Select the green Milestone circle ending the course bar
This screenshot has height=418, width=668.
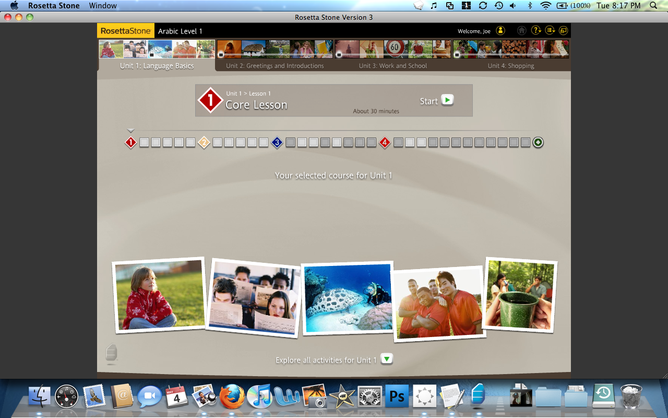pyautogui.click(x=538, y=142)
